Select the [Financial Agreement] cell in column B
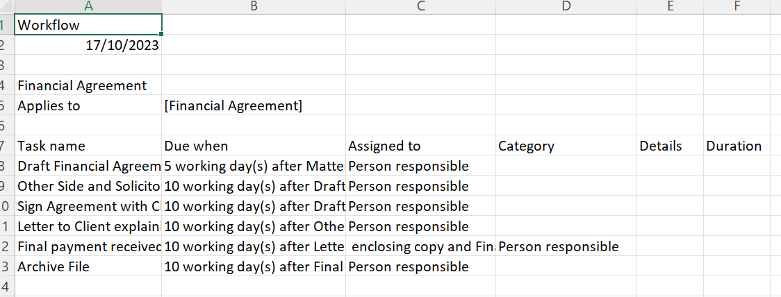 pos(254,105)
